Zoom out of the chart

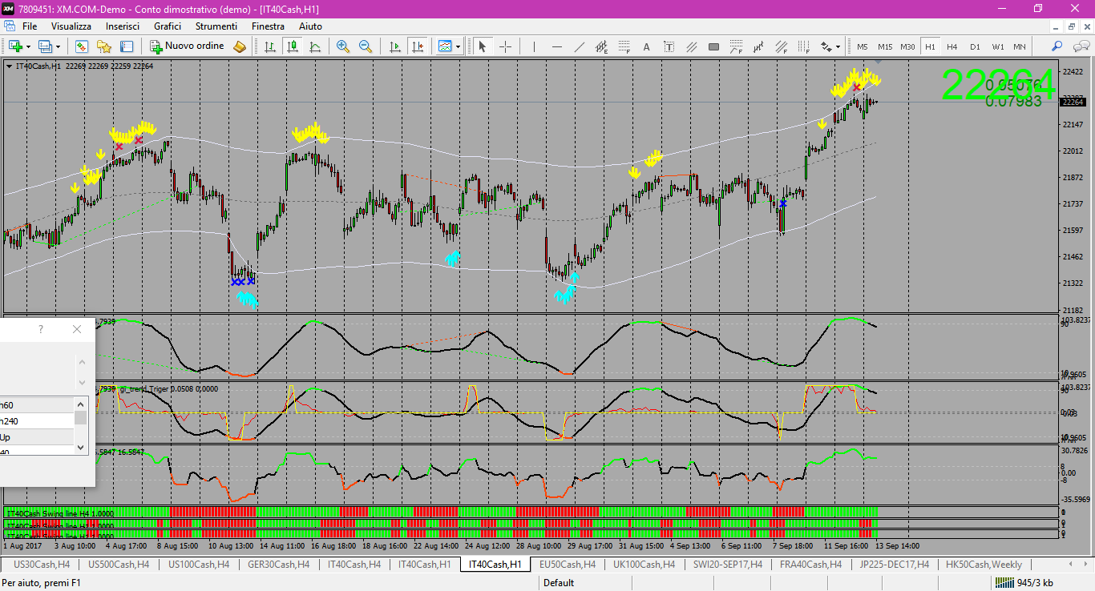pos(366,46)
